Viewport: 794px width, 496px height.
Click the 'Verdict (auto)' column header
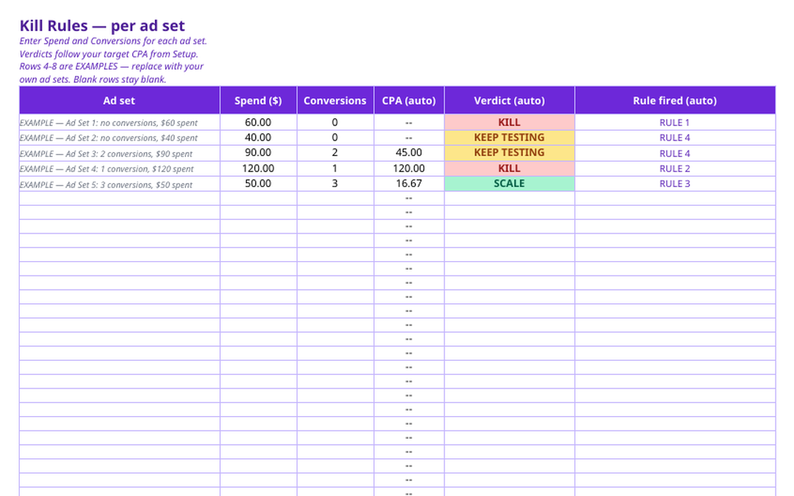(x=509, y=100)
